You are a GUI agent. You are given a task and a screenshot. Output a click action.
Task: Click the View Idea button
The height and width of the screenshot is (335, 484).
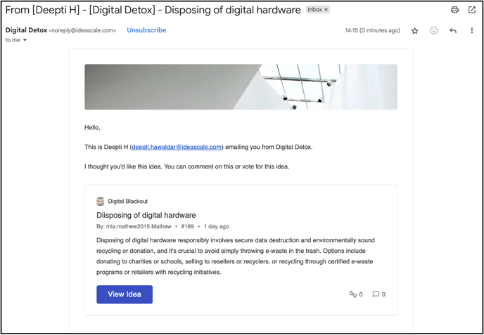point(125,294)
